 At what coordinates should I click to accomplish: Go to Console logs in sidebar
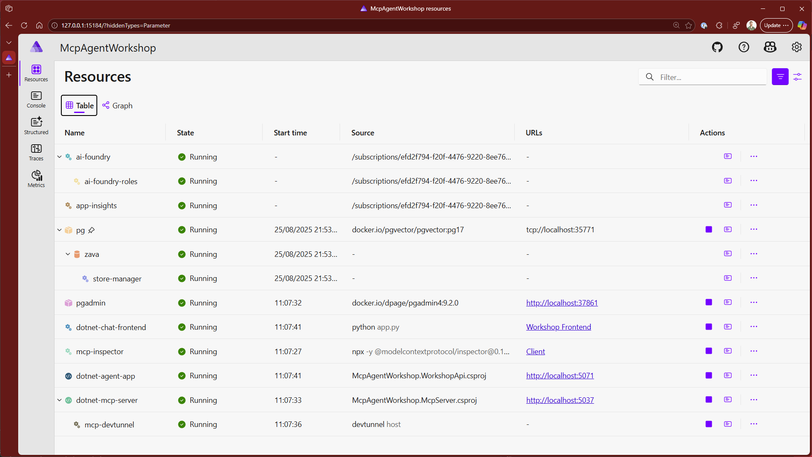[36, 100]
